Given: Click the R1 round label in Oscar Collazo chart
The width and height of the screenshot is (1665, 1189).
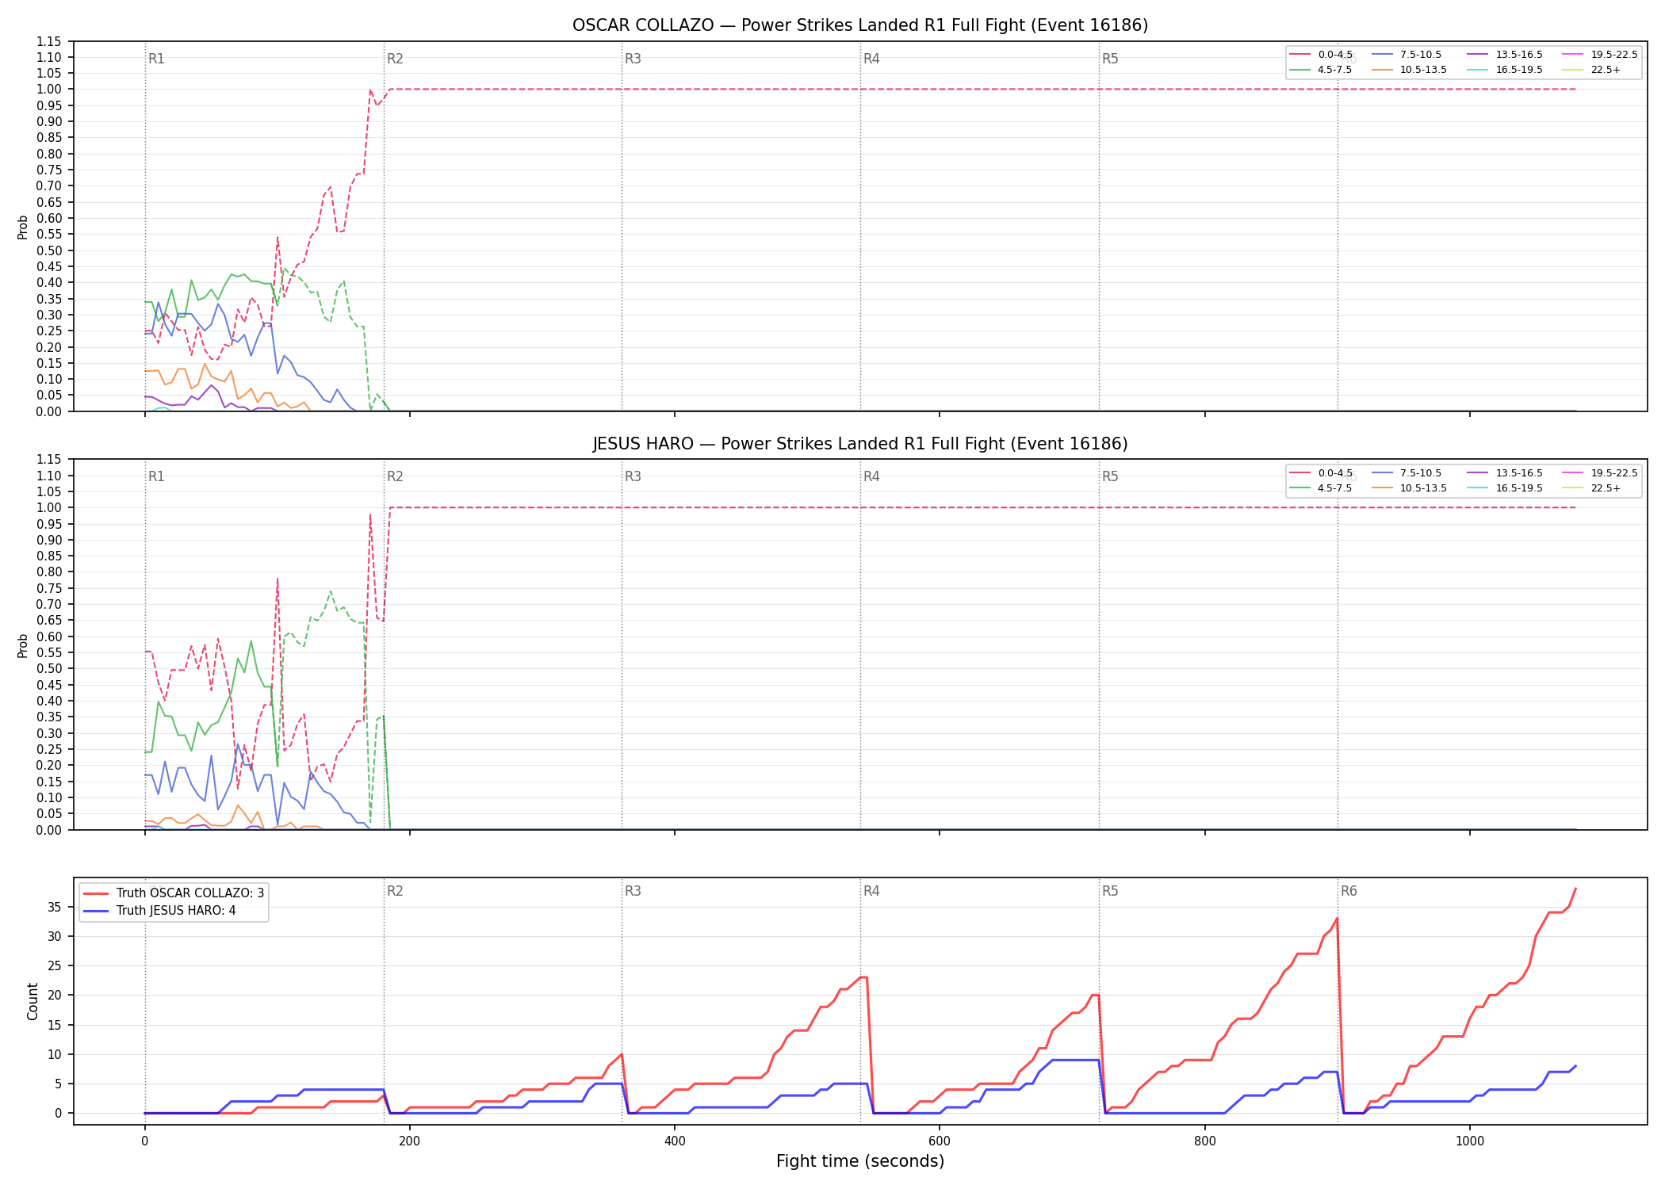Looking at the screenshot, I should click(x=156, y=59).
